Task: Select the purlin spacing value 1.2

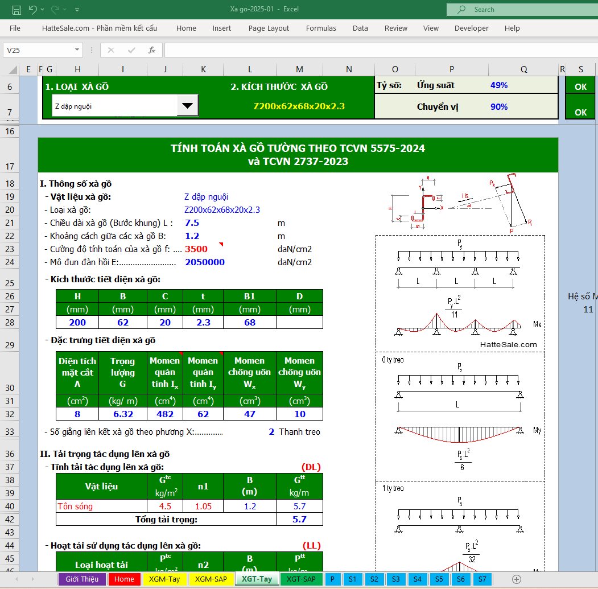Action: [192, 236]
